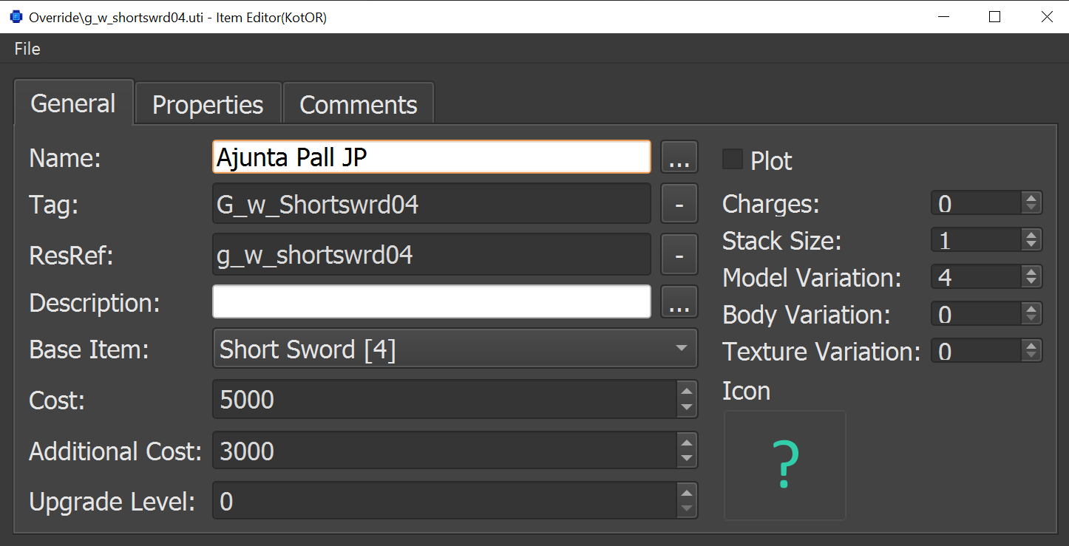
Task: Click the generate ResRef dash button
Action: point(679,255)
